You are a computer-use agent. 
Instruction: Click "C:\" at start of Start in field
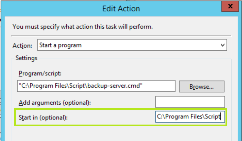click(x=161, y=117)
